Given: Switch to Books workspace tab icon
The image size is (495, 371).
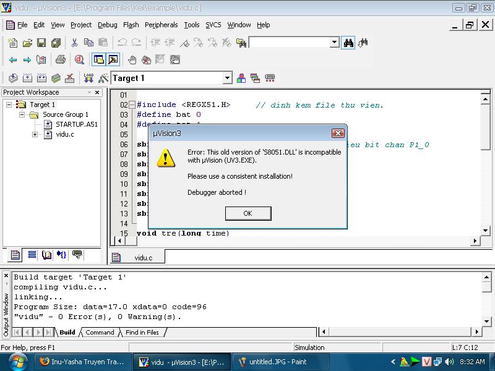Looking at the screenshot, I should [47, 254].
